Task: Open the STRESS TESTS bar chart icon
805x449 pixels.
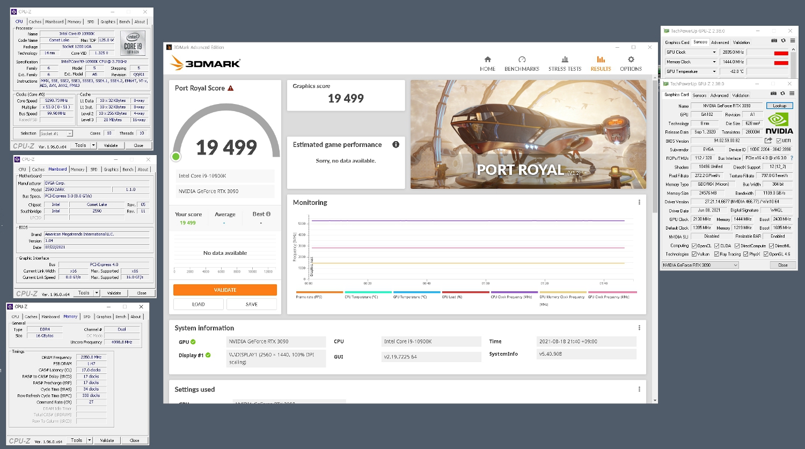Action: (x=565, y=60)
